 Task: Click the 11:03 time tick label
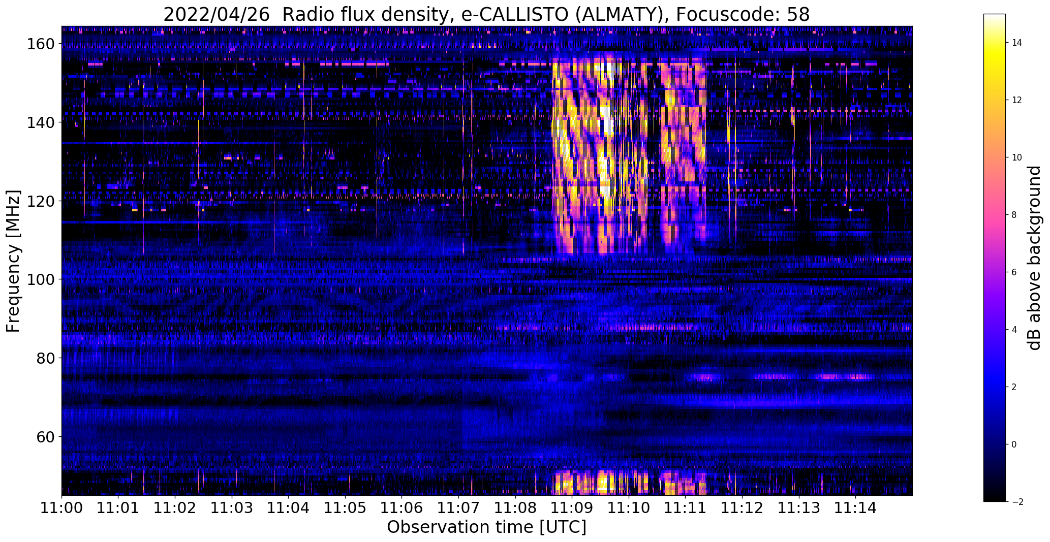tap(232, 508)
